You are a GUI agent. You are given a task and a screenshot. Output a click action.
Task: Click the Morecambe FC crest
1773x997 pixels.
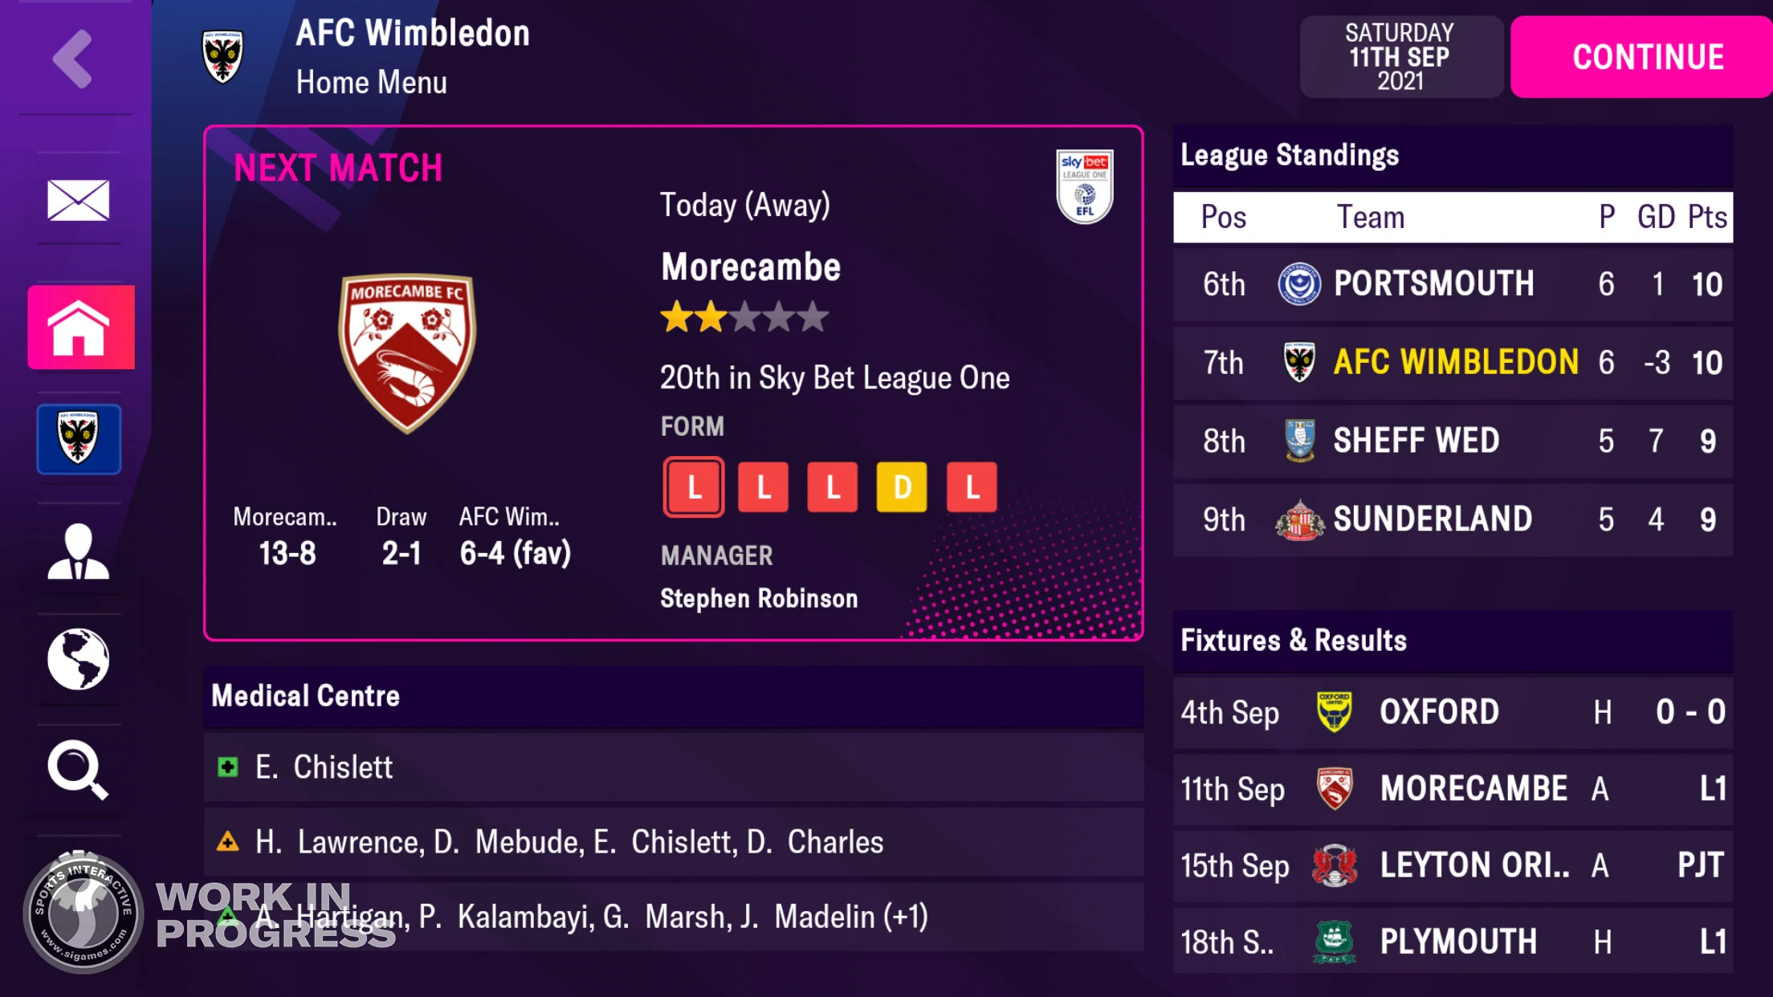pyautogui.click(x=407, y=353)
